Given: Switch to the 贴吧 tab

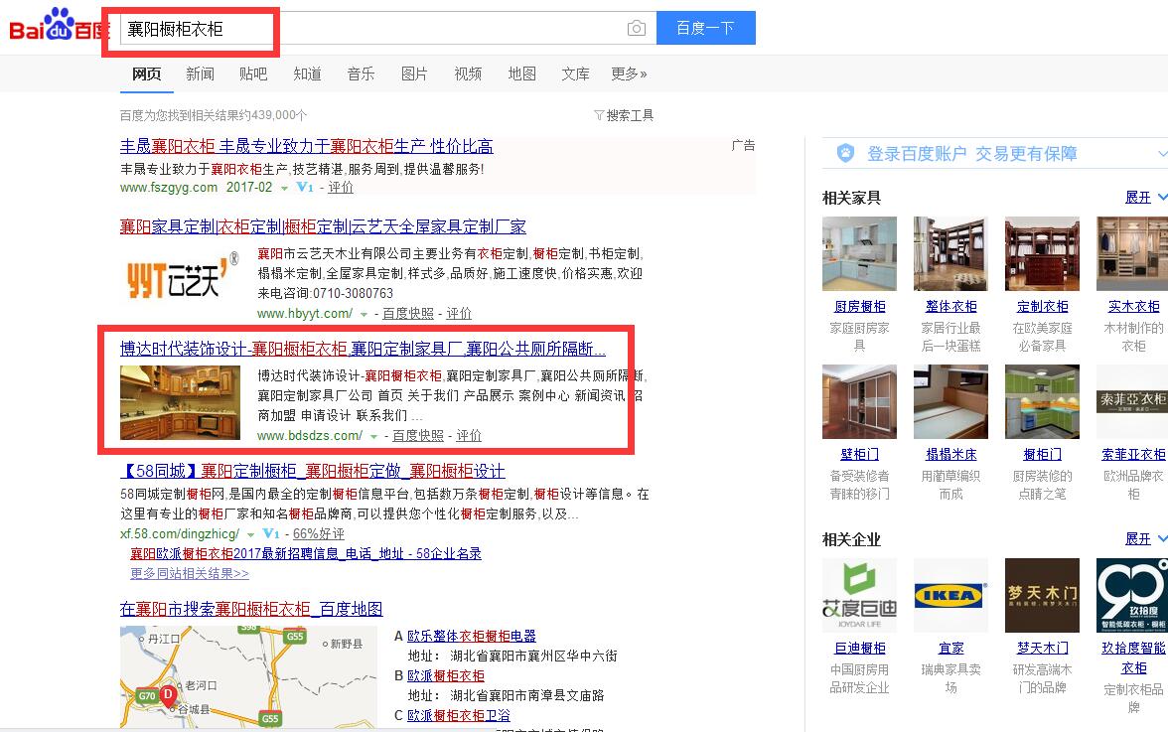Looking at the screenshot, I should [253, 73].
